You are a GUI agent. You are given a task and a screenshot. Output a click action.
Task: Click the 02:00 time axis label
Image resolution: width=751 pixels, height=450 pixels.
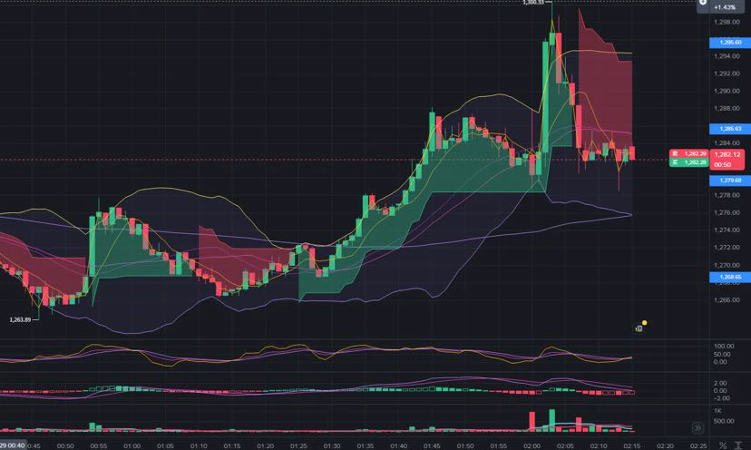[x=532, y=445]
